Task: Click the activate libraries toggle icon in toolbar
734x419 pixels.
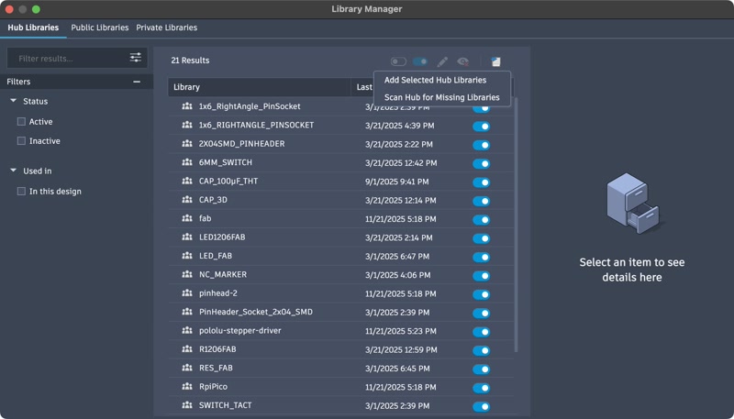Action: 420,61
